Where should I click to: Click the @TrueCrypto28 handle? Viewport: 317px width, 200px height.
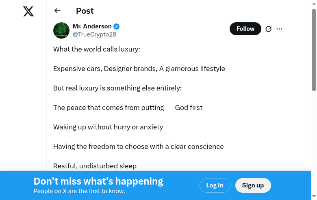[x=94, y=34]
